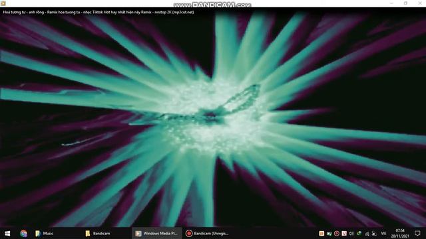Open the Windows Start menu
This screenshot has height=239, width=426.
pos(7,233)
